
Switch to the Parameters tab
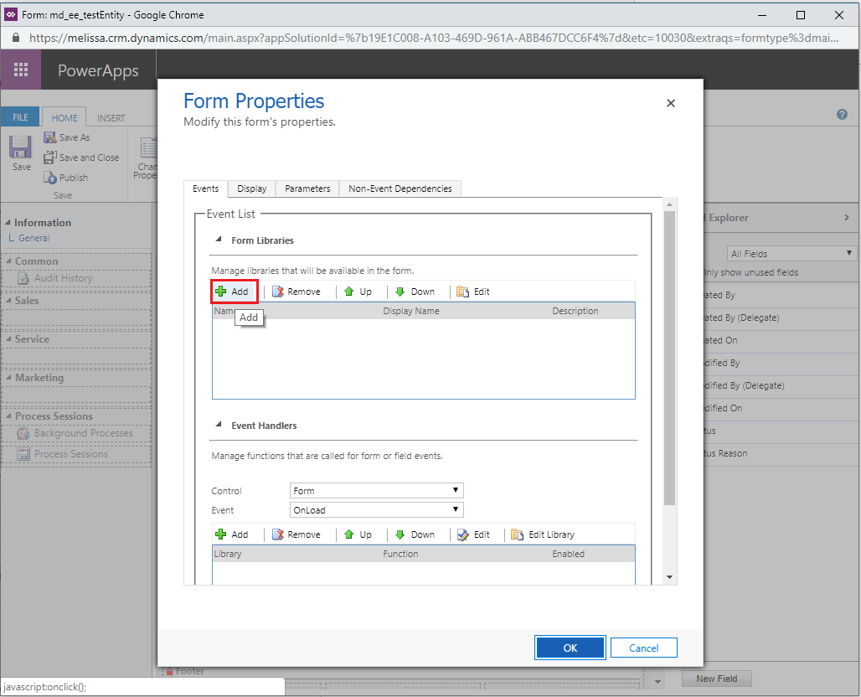pos(307,188)
